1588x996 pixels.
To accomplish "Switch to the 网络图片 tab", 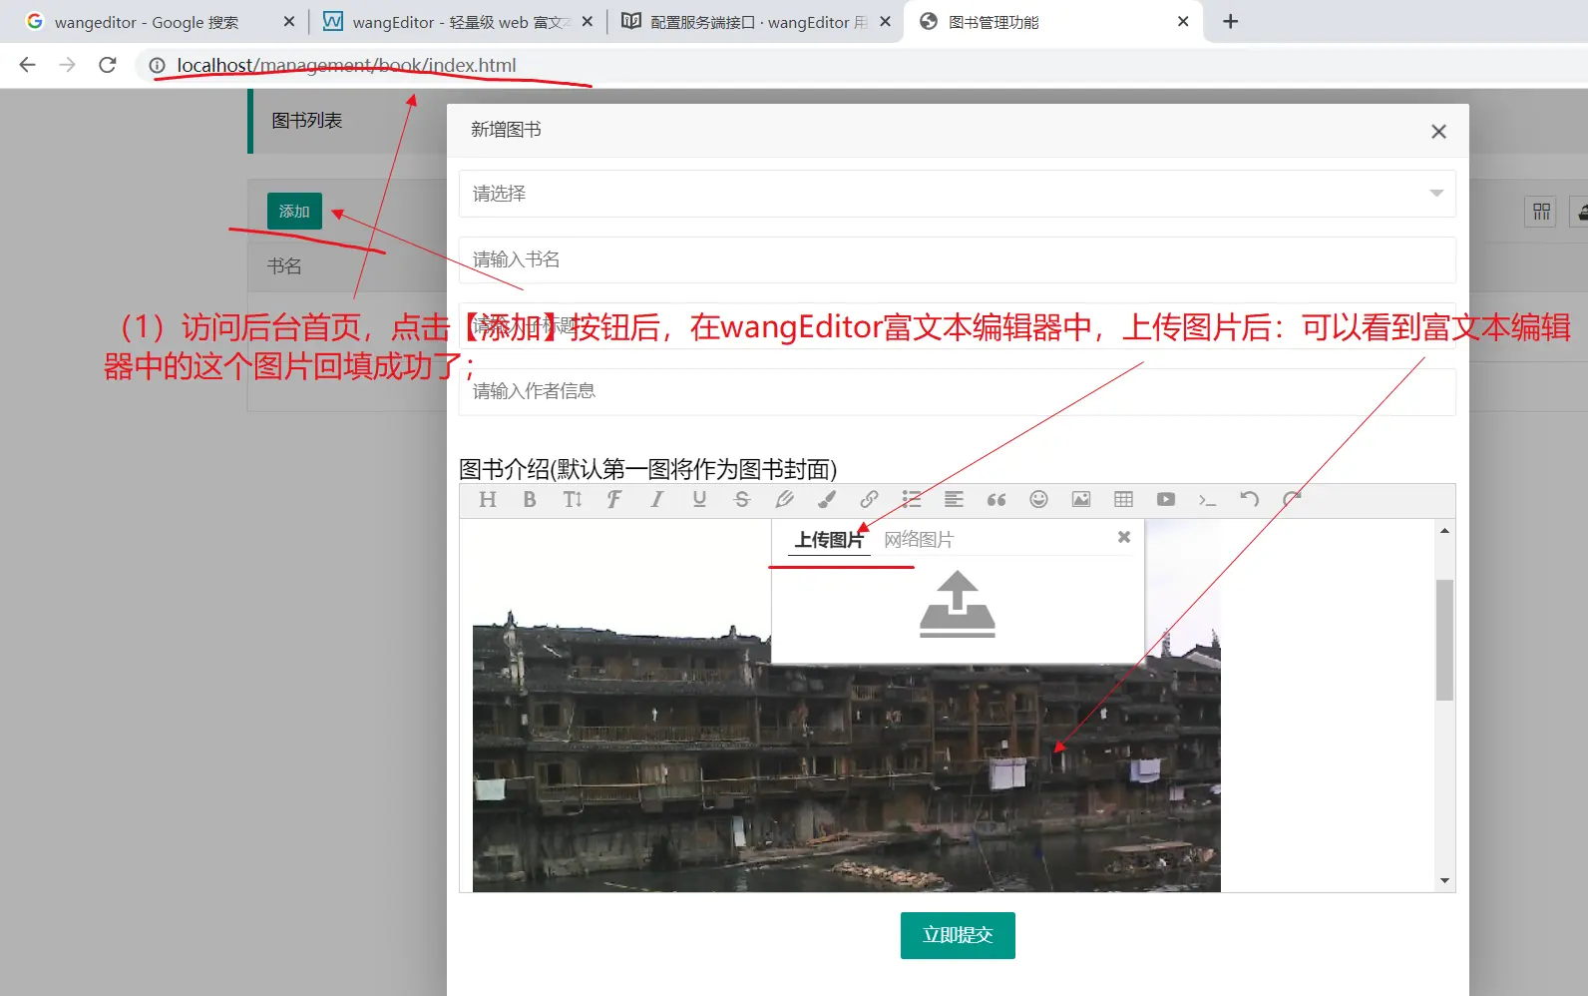I will 918,540.
